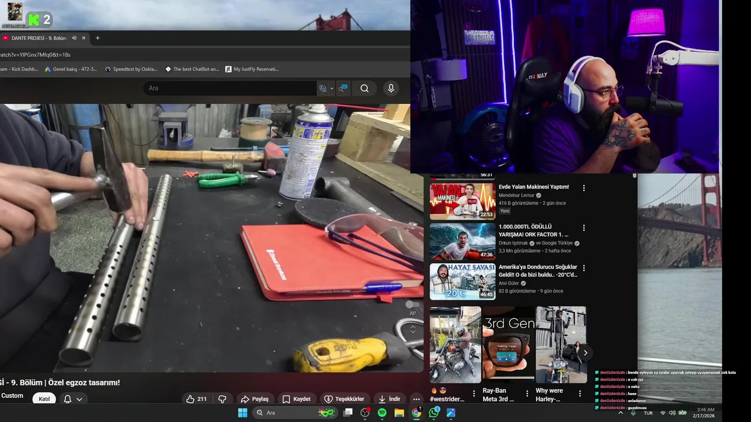Click the translate icon in search box
Image resolution: width=751 pixels, height=422 pixels.
pyautogui.click(x=323, y=89)
